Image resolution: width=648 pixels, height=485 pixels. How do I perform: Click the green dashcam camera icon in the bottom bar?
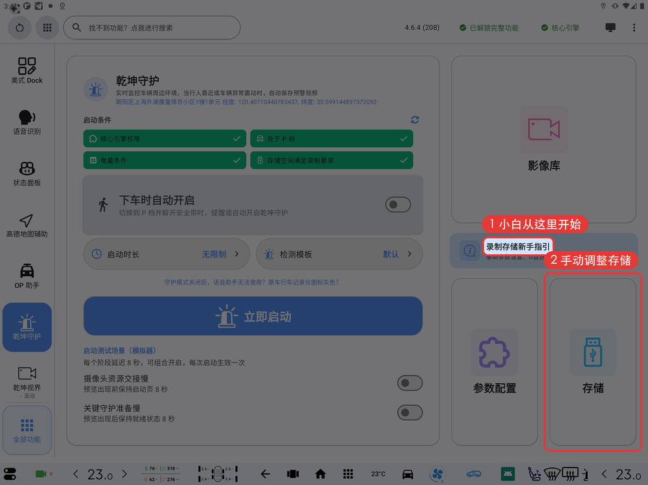point(40,473)
